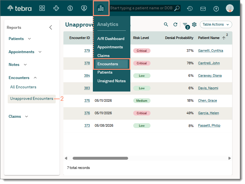Choose A/R Dashboard from Analytics menu
Image resolution: width=245 pixels, height=184 pixels.
tap(111, 39)
